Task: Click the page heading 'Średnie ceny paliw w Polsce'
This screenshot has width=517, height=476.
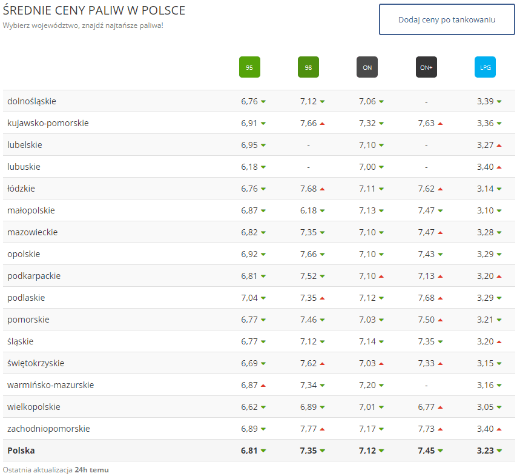Action: (94, 11)
